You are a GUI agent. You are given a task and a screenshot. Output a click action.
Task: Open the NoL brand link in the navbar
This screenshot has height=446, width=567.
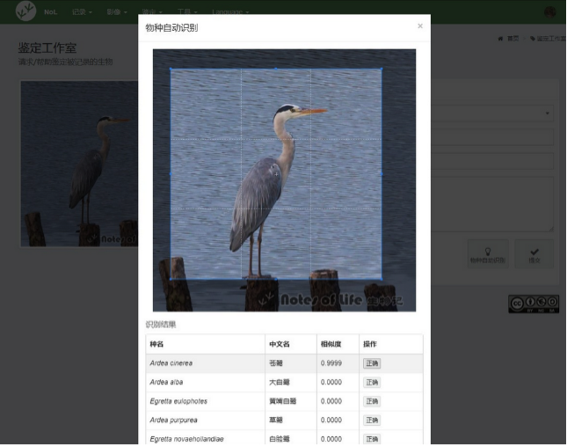(51, 12)
